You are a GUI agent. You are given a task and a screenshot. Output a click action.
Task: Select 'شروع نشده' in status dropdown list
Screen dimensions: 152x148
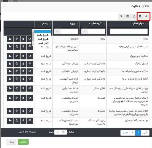(42, 35)
